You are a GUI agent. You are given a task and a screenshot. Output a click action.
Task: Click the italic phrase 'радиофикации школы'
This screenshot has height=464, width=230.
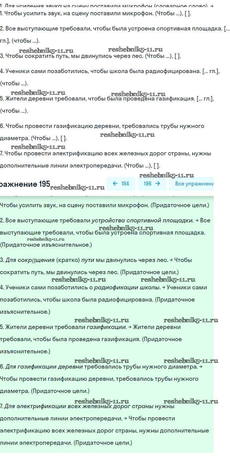click(127, 287)
